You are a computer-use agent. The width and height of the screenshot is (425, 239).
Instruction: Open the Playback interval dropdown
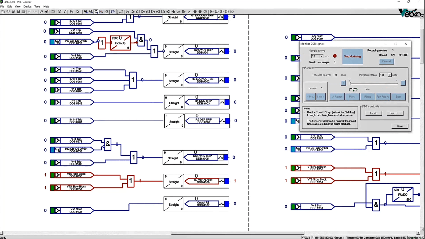389,75
